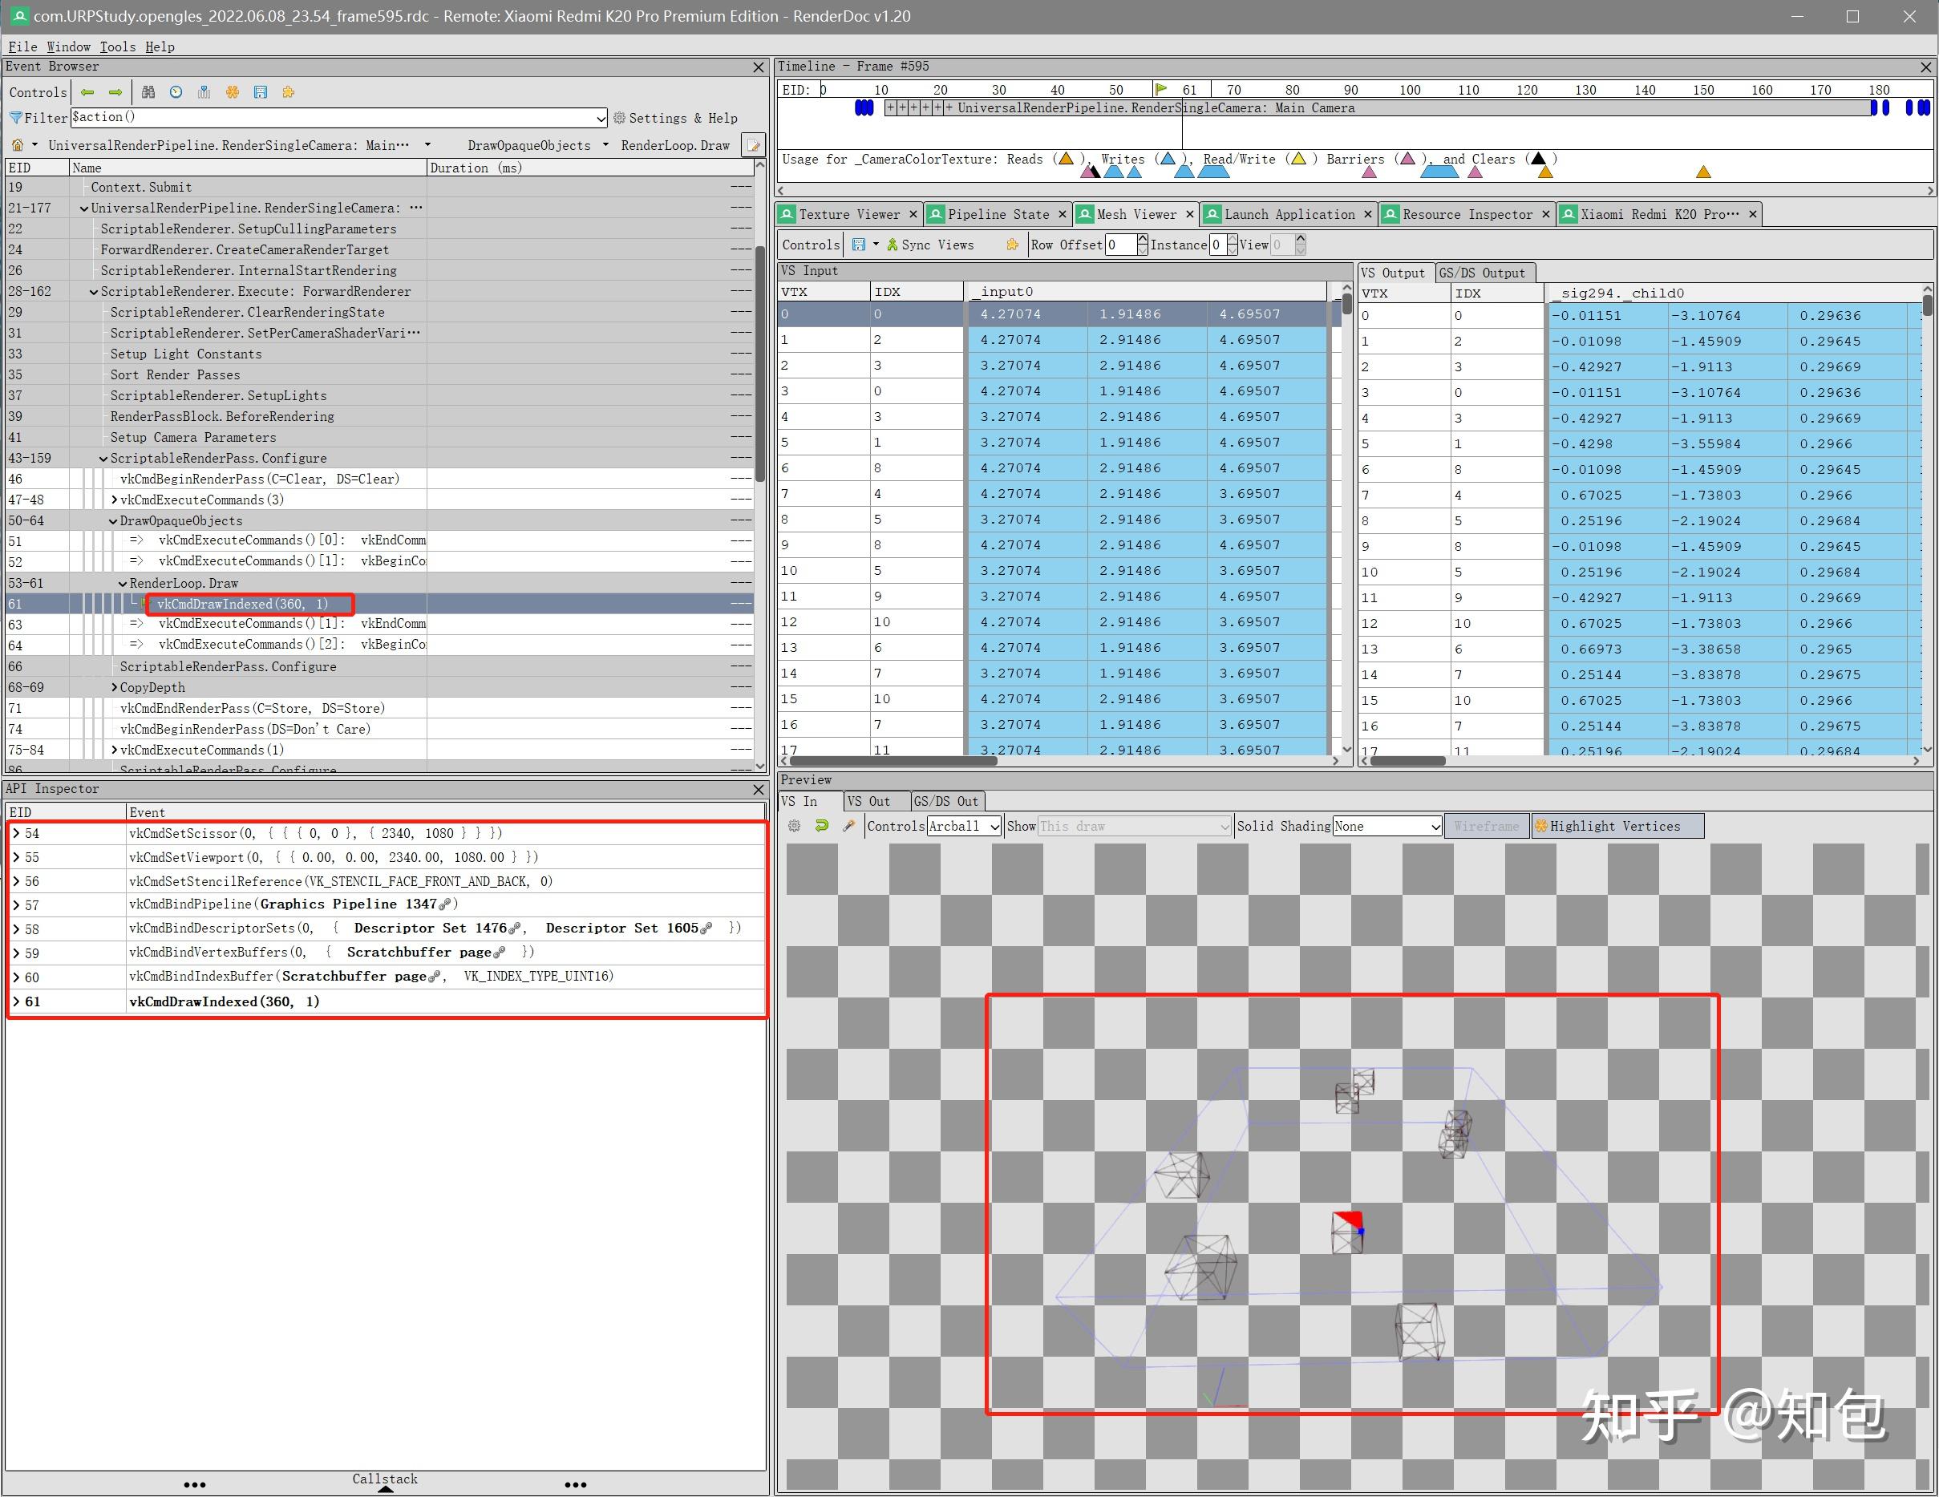This screenshot has width=1939, height=1497.
Task: Click the binoculars find icon
Action: (148, 92)
